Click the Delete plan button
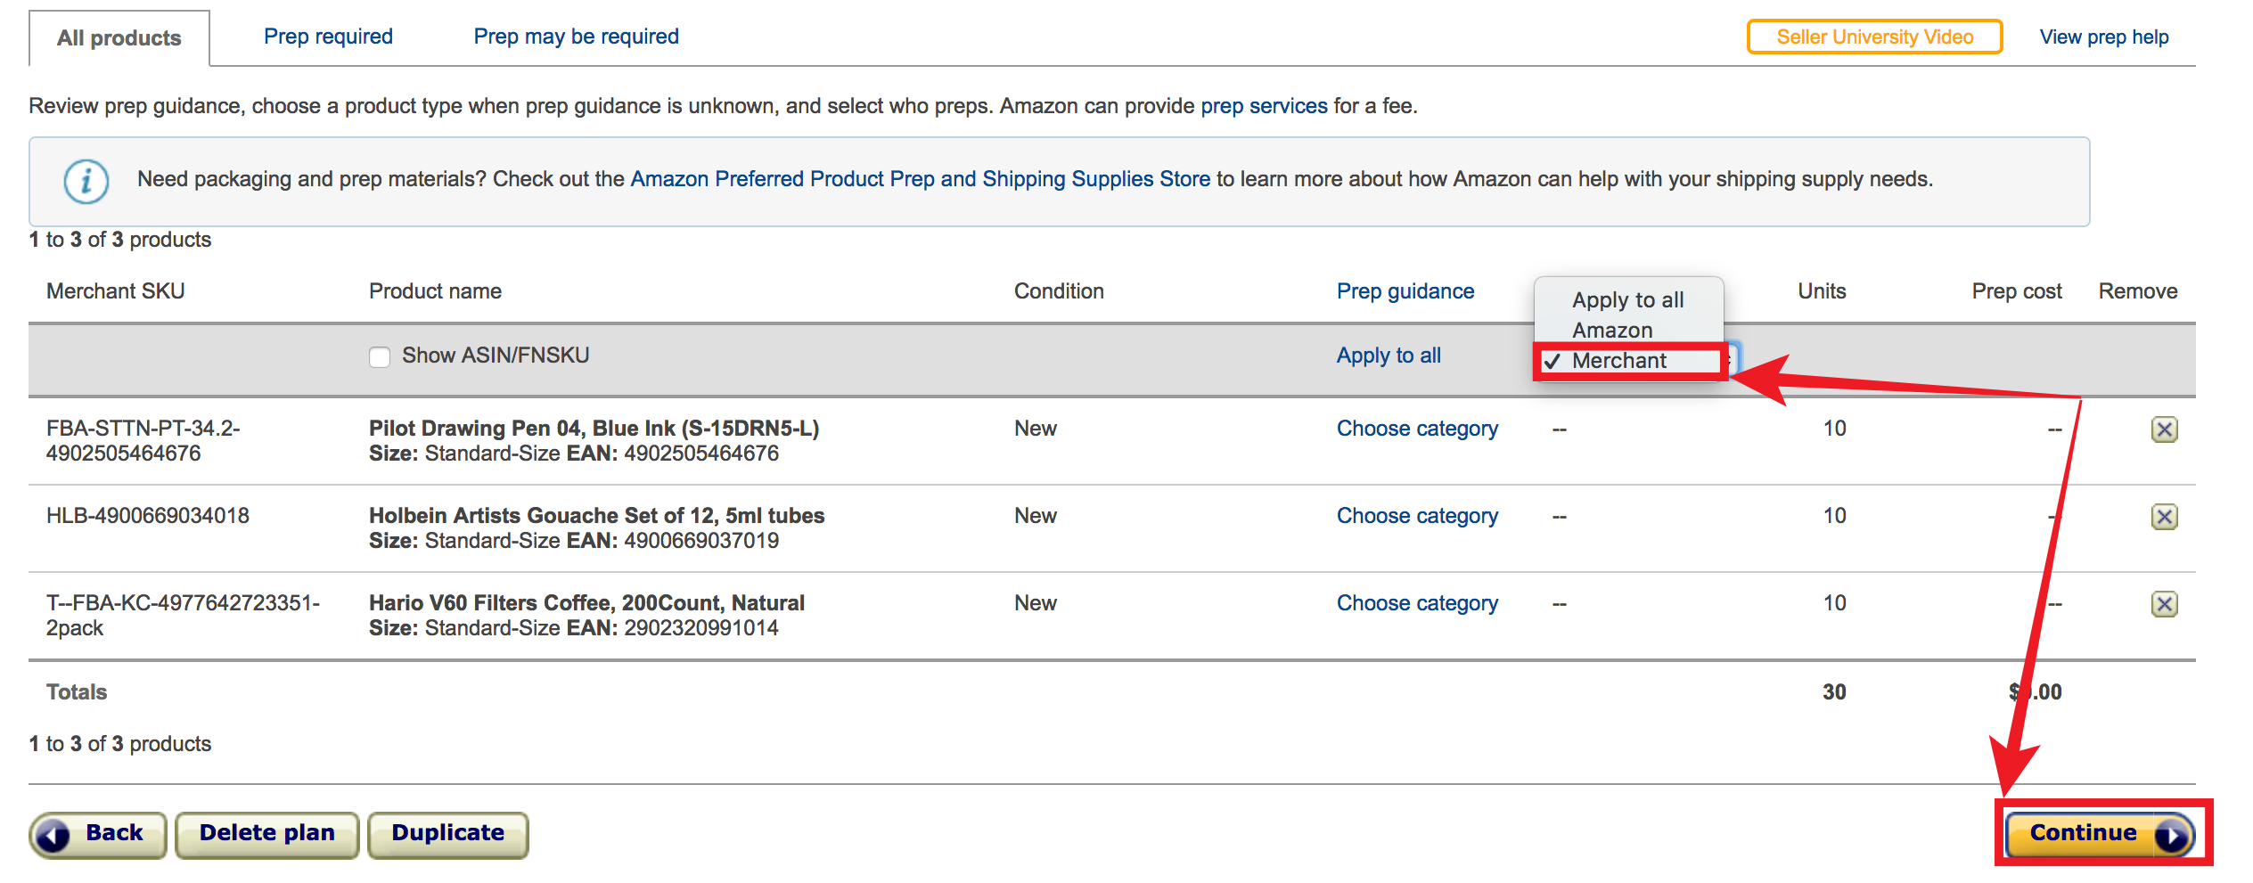The width and height of the screenshot is (2253, 883). [267, 835]
